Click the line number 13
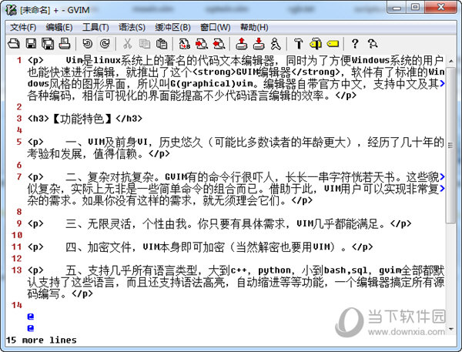 point(17,270)
